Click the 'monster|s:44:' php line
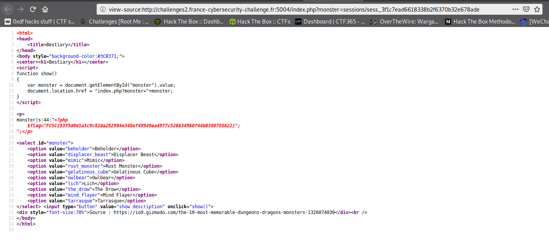The image size is (549, 246). coord(42,120)
